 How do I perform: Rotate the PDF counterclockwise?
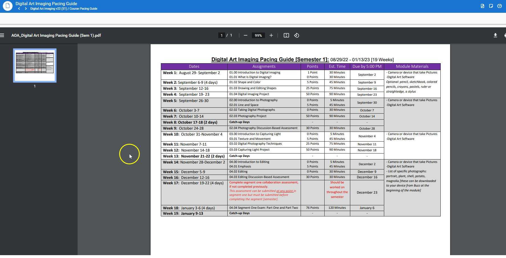pyautogui.click(x=297, y=35)
